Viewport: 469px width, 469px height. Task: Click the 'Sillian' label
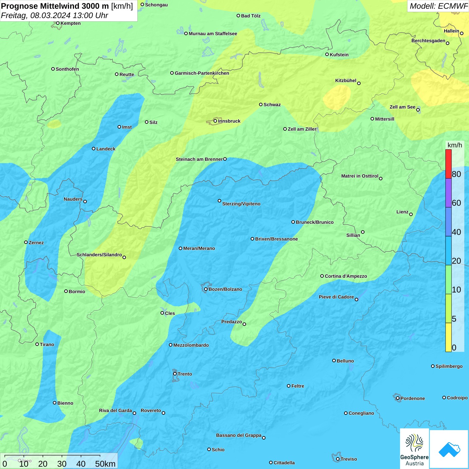(x=353, y=235)
